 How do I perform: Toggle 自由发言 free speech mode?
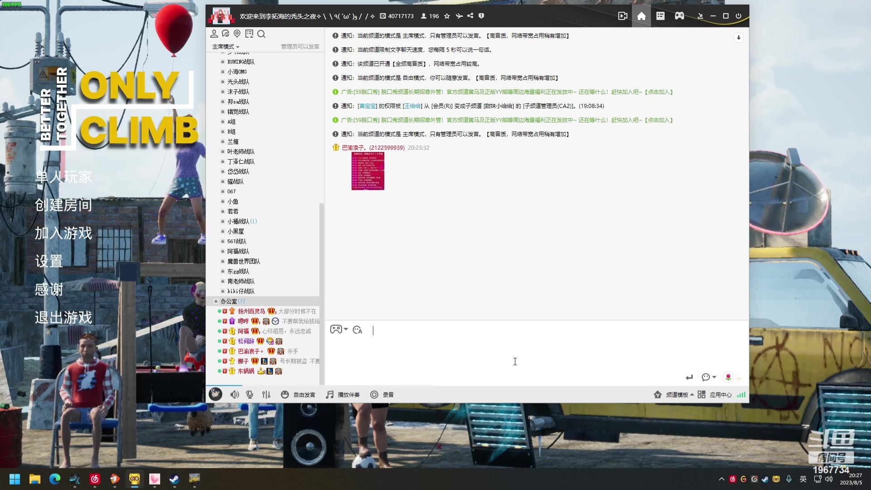(x=298, y=395)
